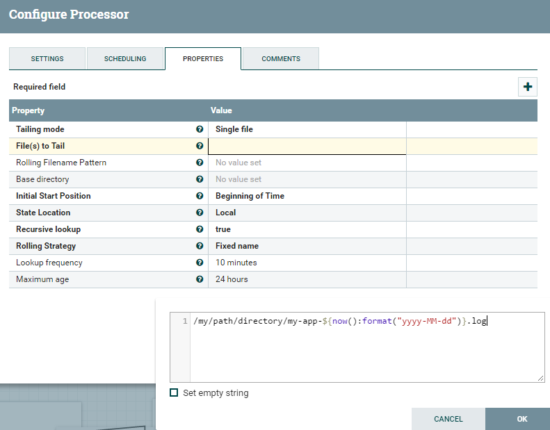Click help icon beside File(s) to Tail
Viewport: 550px width, 430px height.
(x=200, y=146)
